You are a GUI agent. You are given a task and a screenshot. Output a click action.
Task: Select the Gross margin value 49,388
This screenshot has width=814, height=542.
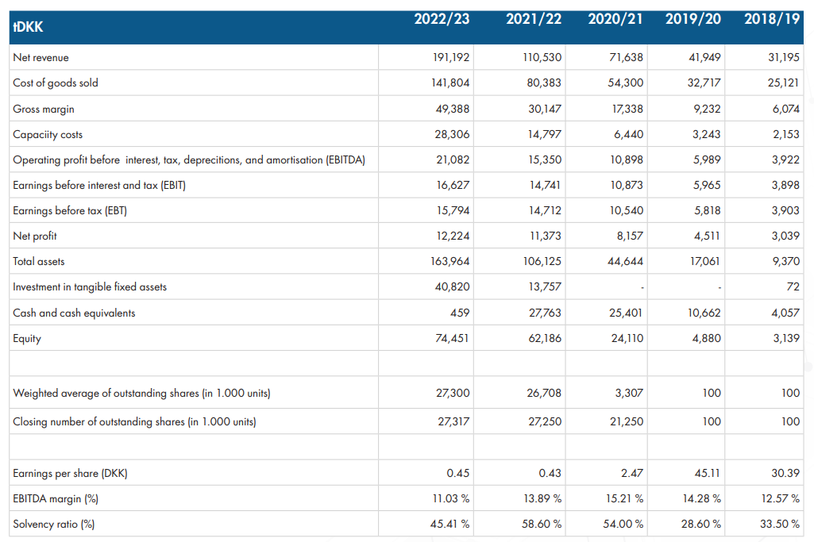[x=452, y=109]
